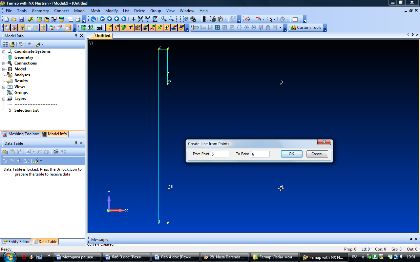
Task: Open the File menu
Action: point(9,11)
